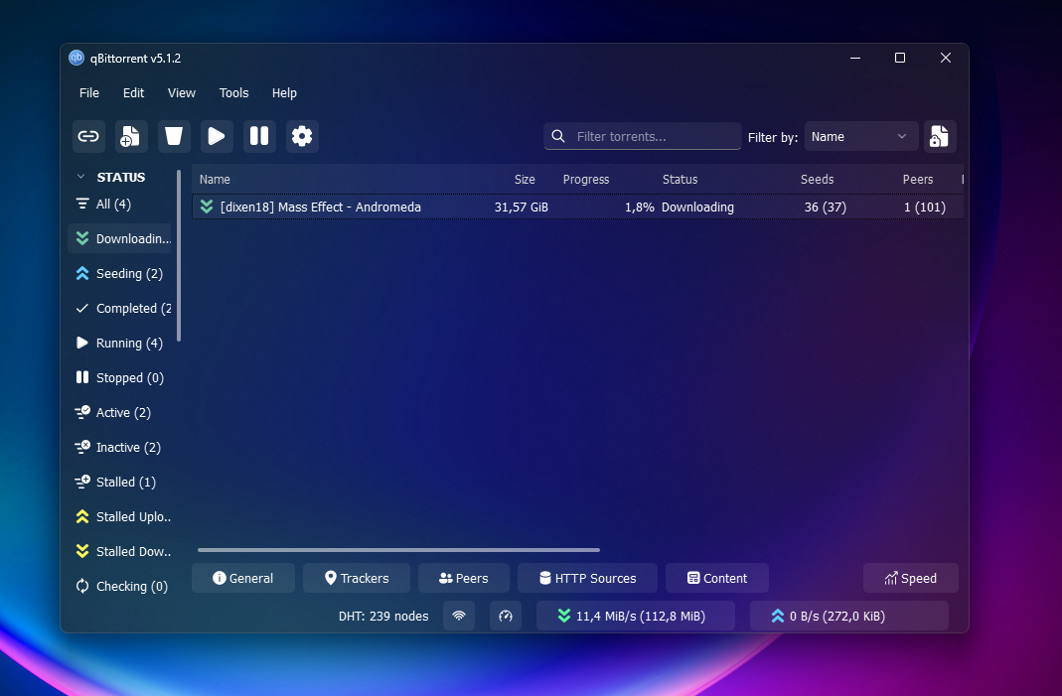
Task: Click the Add torrent file icon
Action: point(130,136)
